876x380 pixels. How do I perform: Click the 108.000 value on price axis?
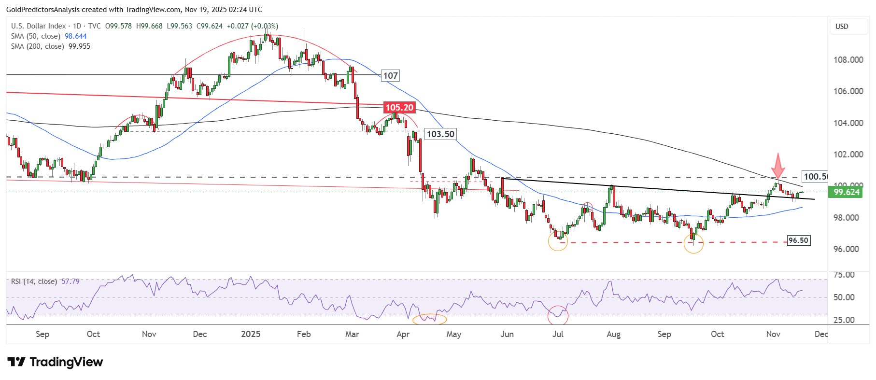(848, 60)
